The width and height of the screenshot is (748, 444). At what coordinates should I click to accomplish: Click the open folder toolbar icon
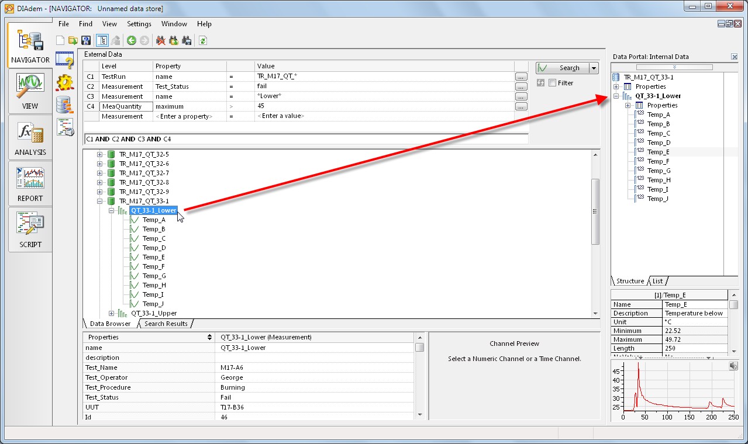click(x=73, y=40)
